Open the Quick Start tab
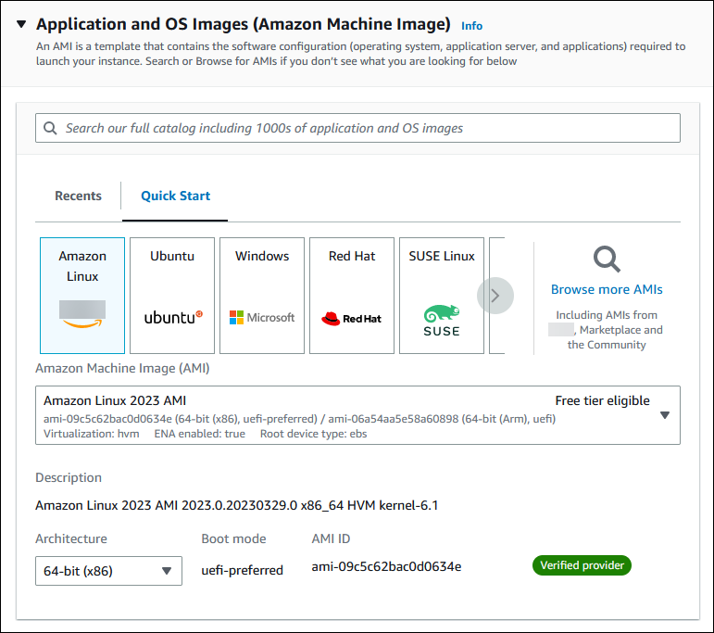 pos(175,196)
